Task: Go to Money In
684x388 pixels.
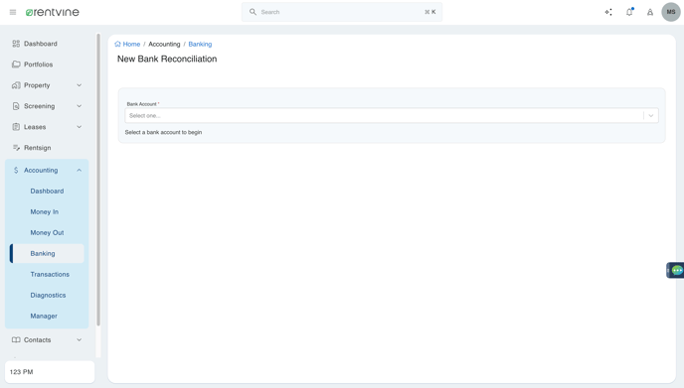Action: 44,212
